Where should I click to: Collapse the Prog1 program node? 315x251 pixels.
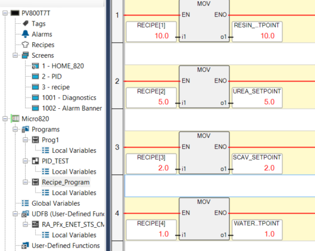click(25, 140)
